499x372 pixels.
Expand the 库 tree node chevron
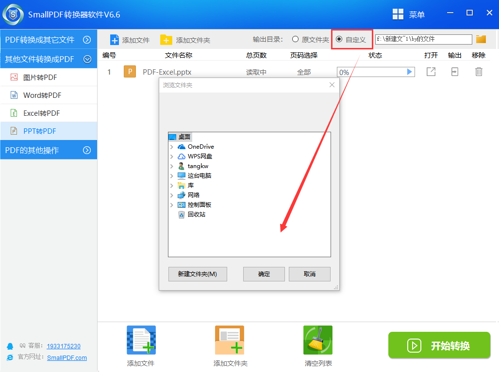coord(172,186)
